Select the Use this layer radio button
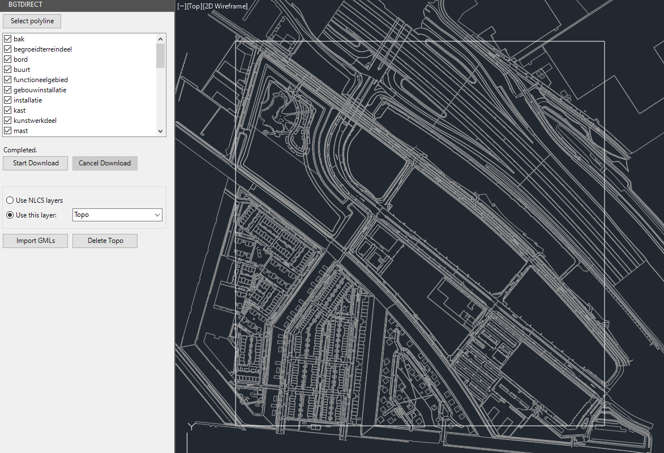Image resolution: width=664 pixels, height=453 pixels. pos(10,215)
